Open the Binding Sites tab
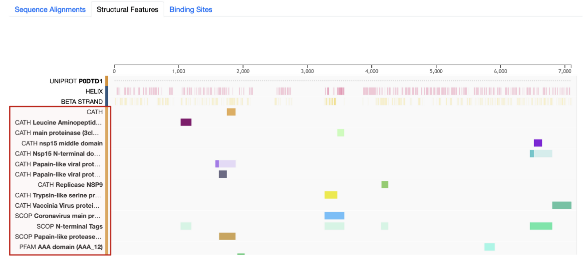This screenshot has height=268, width=584. 191,9
